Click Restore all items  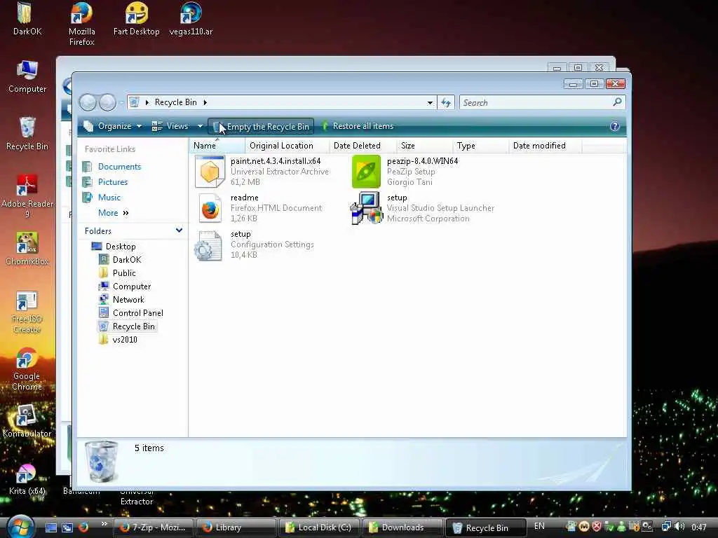click(x=358, y=126)
